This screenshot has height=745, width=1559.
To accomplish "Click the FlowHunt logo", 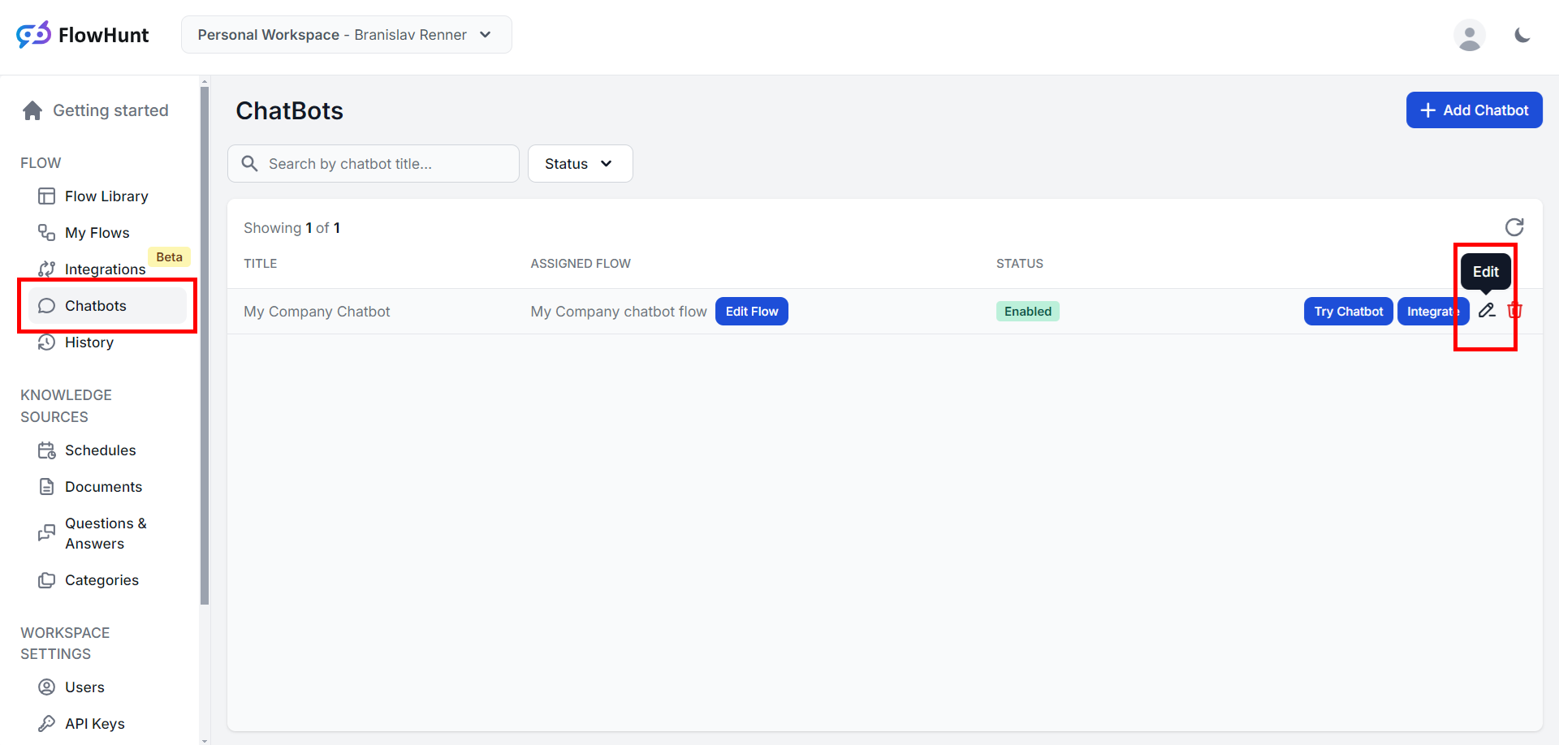I will (x=83, y=35).
